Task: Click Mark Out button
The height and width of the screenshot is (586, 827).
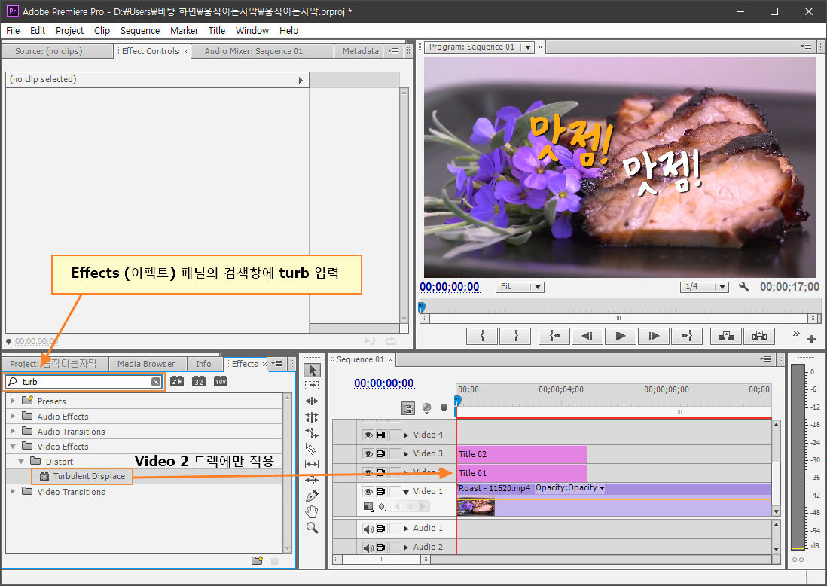Action: [x=515, y=336]
